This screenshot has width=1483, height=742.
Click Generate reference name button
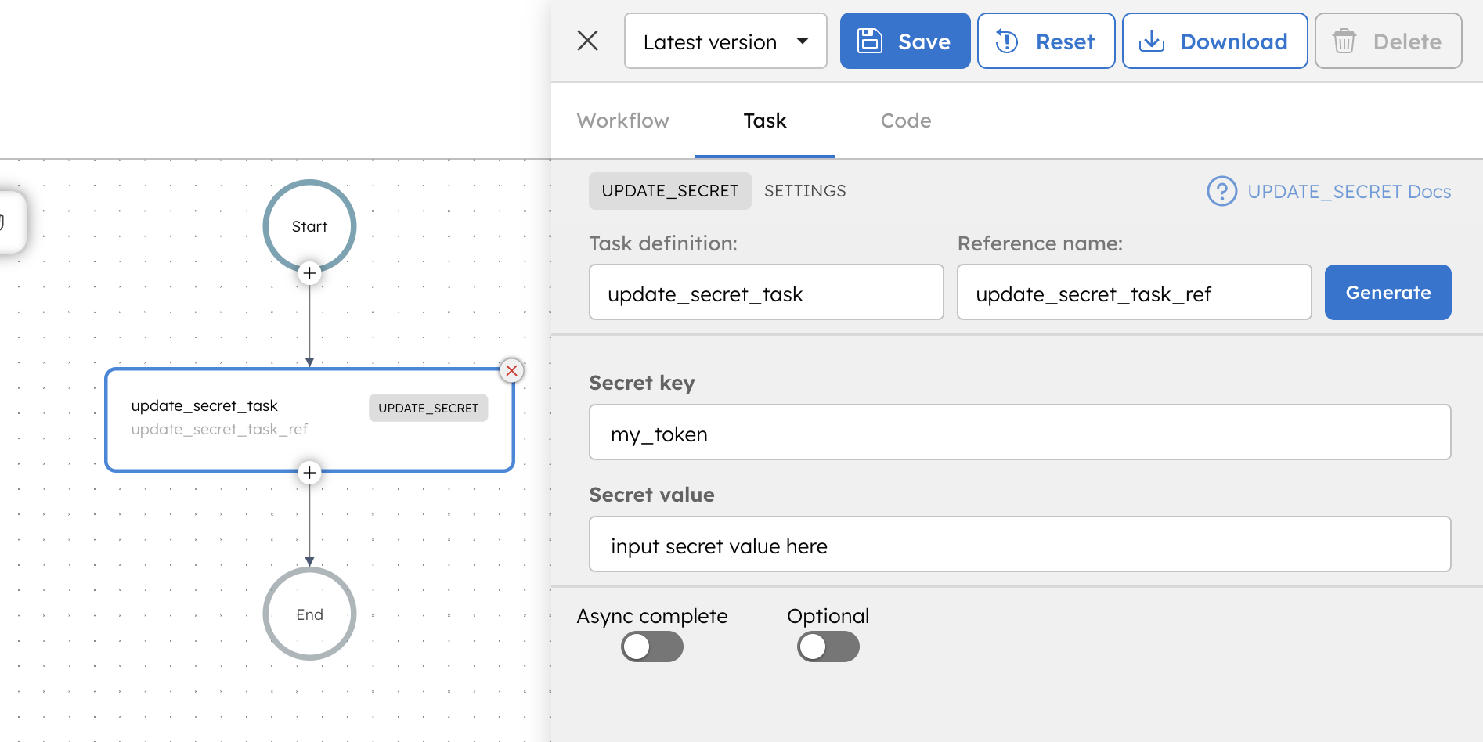(x=1387, y=292)
